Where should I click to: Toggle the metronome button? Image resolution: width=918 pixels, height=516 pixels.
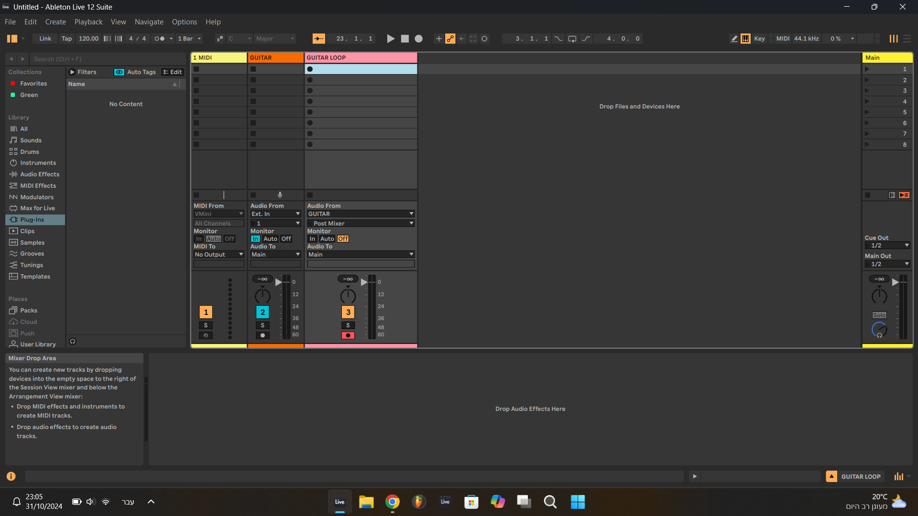click(x=160, y=39)
